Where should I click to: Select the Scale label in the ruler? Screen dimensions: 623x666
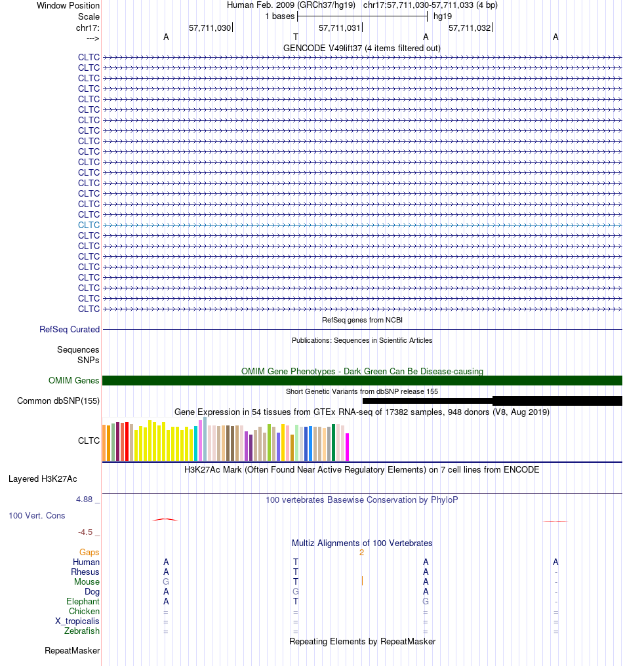tap(89, 16)
